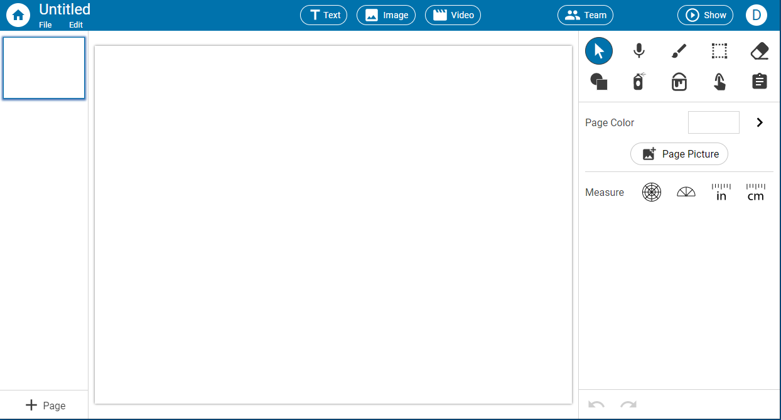Toggle the centimeter ruler
This screenshot has height=420, width=781.
click(756, 192)
